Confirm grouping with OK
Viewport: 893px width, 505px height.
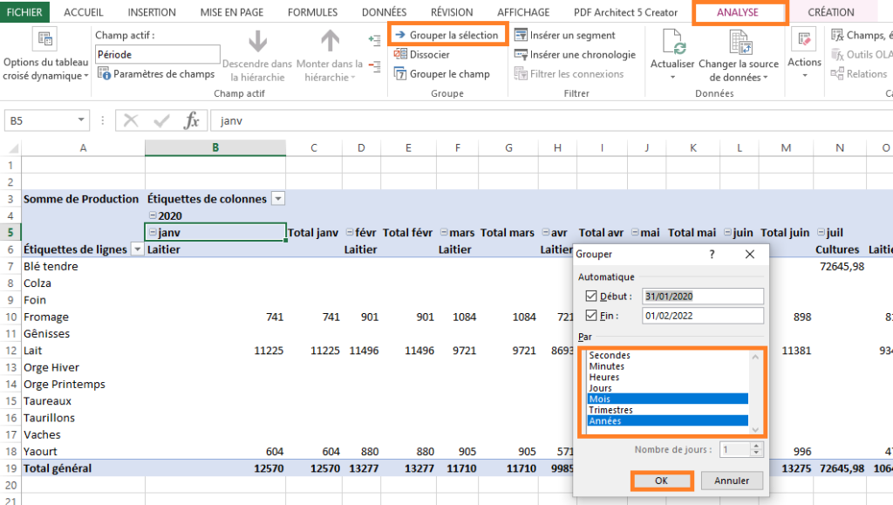click(x=661, y=481)
